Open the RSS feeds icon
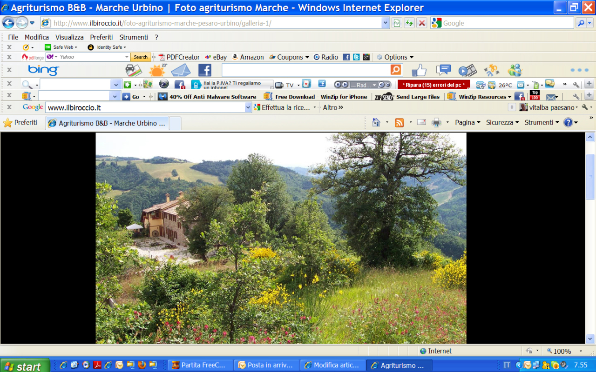 399,123
